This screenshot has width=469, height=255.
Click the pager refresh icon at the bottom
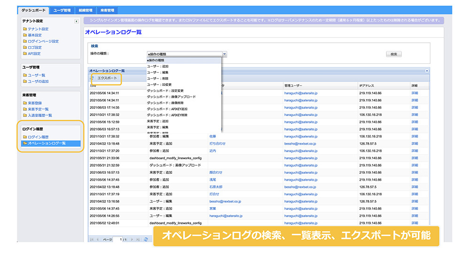146,240
